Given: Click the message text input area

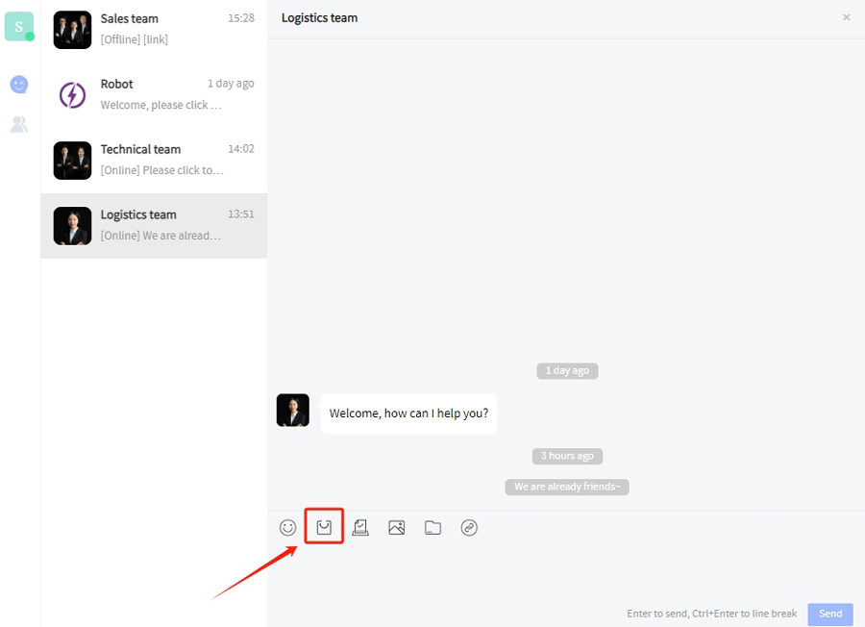Looking at the screenshot, I should point(565,572).
